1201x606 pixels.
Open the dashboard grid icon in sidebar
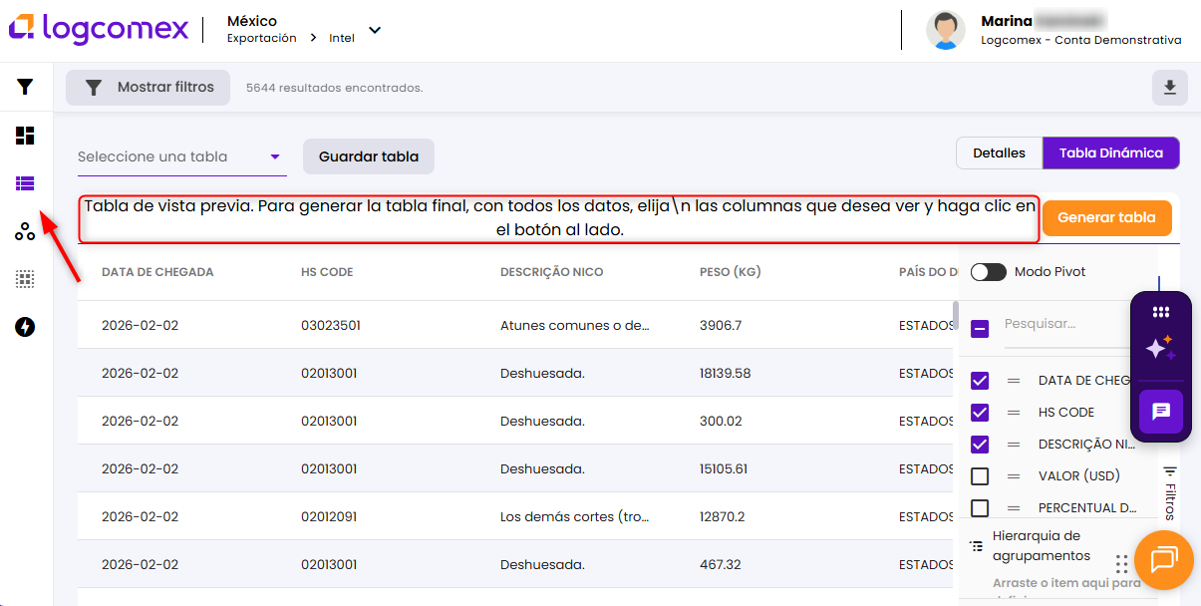pyautogui.click(x=25, y=136)
